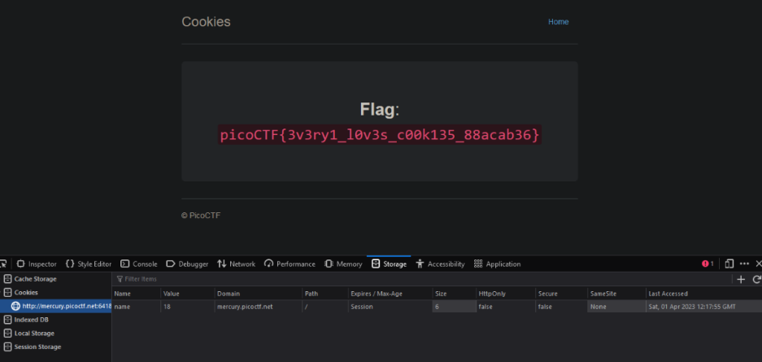Expand the Indexed DB storage entry
This screenshot has height=362, width=762.
[32, 320]
